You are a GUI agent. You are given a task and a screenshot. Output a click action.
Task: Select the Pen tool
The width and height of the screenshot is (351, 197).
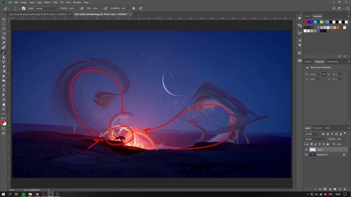(4, 85)
